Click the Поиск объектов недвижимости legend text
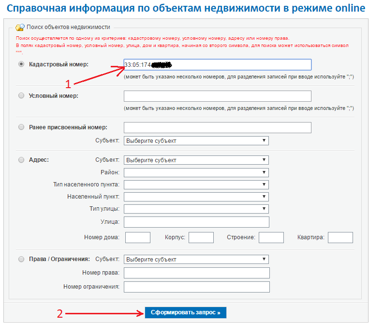Image resolution: width=369 pixels, height=324 pixels. coord(68,27)
